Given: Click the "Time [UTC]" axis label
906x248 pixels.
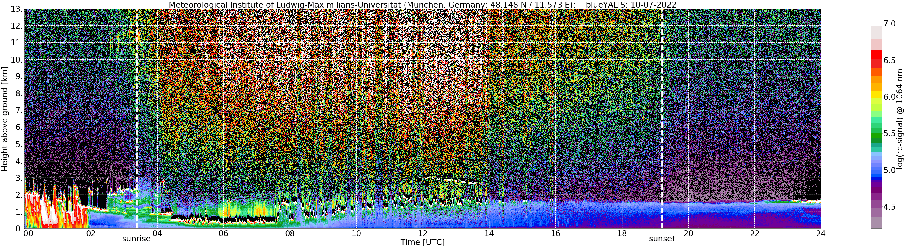Looking at the screenshot, I should point(422,242).
